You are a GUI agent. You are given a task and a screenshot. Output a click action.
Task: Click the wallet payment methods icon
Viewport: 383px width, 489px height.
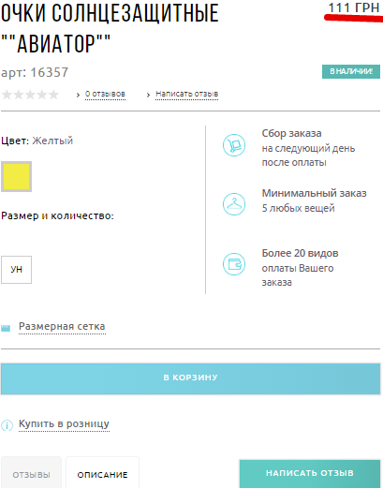click(234, 264)
